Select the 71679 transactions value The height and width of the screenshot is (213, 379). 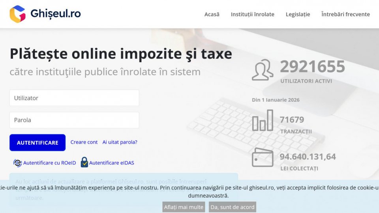pos(292,120)
